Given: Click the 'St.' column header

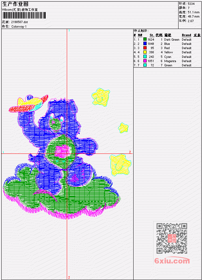Looking at the screenshot, I should [x=152, y=35].
